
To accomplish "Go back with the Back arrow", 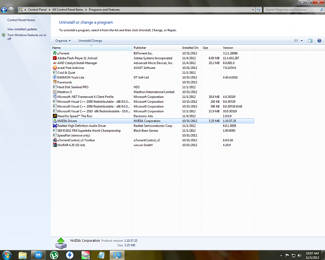I will 4,10.
